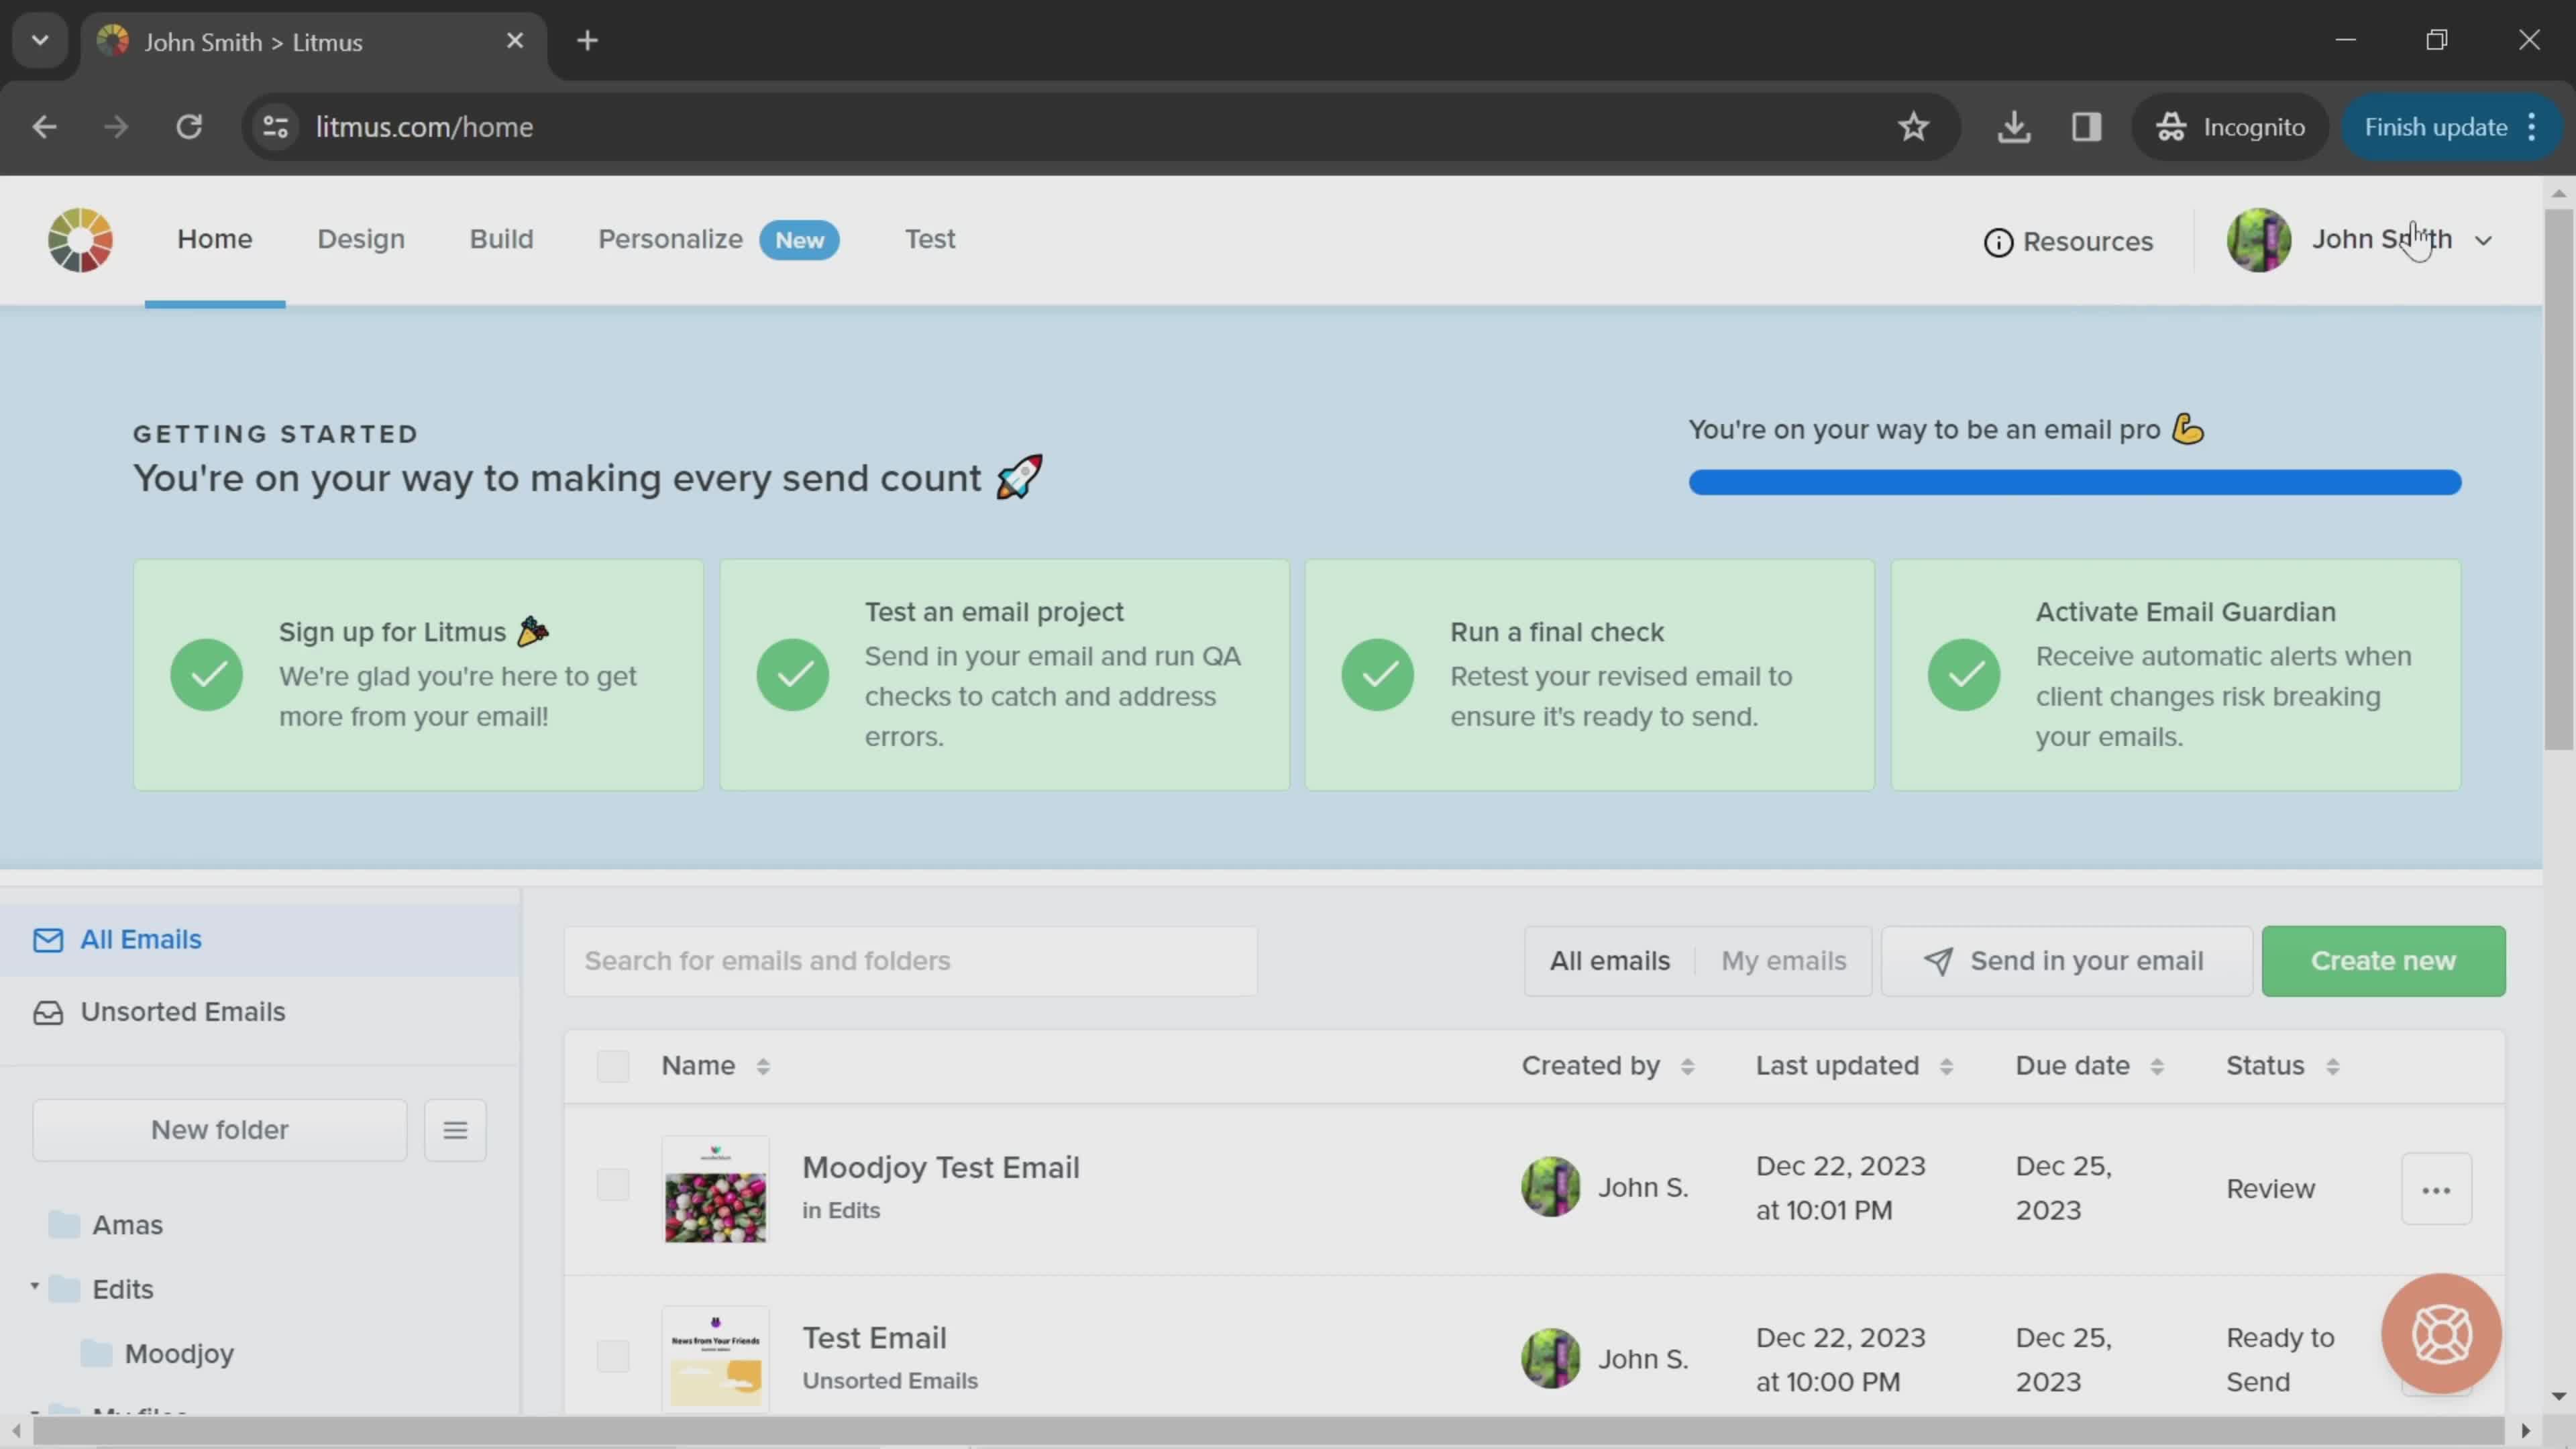This screenshot has height=1449, width=2576.
Task: Open browser downloads icon
Action: (2014, 127)
